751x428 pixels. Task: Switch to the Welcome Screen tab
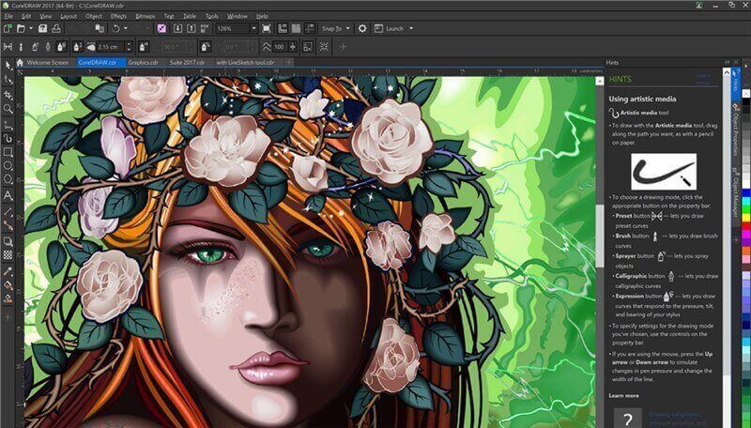tap(48, 63)
